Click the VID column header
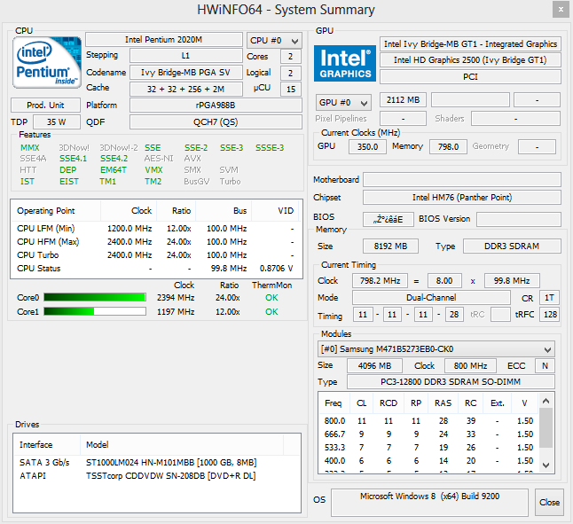Screen dimensions: 573x524 click(276, 211)
